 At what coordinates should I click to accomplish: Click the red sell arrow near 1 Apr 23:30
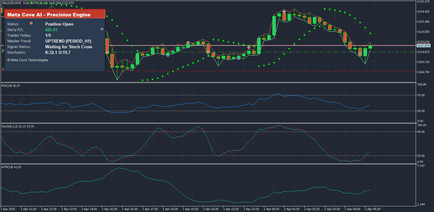coord(249,47)
